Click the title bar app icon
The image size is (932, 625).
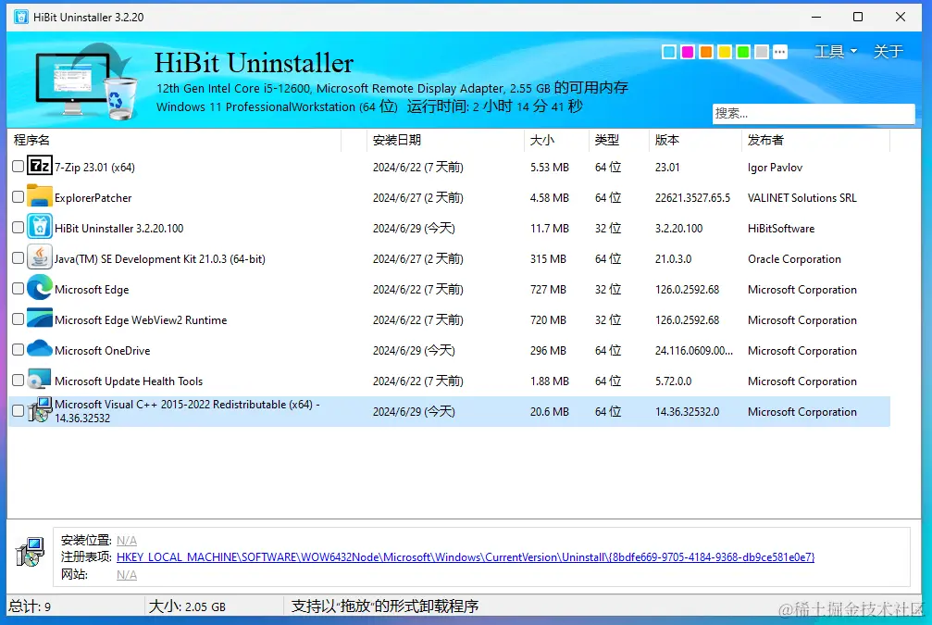click(20, 17)
